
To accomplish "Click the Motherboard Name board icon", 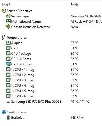I will (8, 21).
